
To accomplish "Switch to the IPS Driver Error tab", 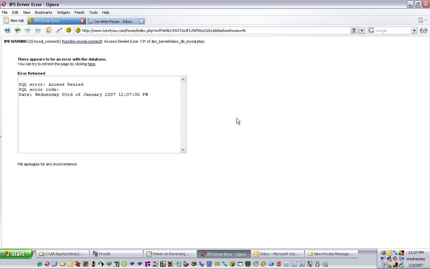I will coord(53,21).
